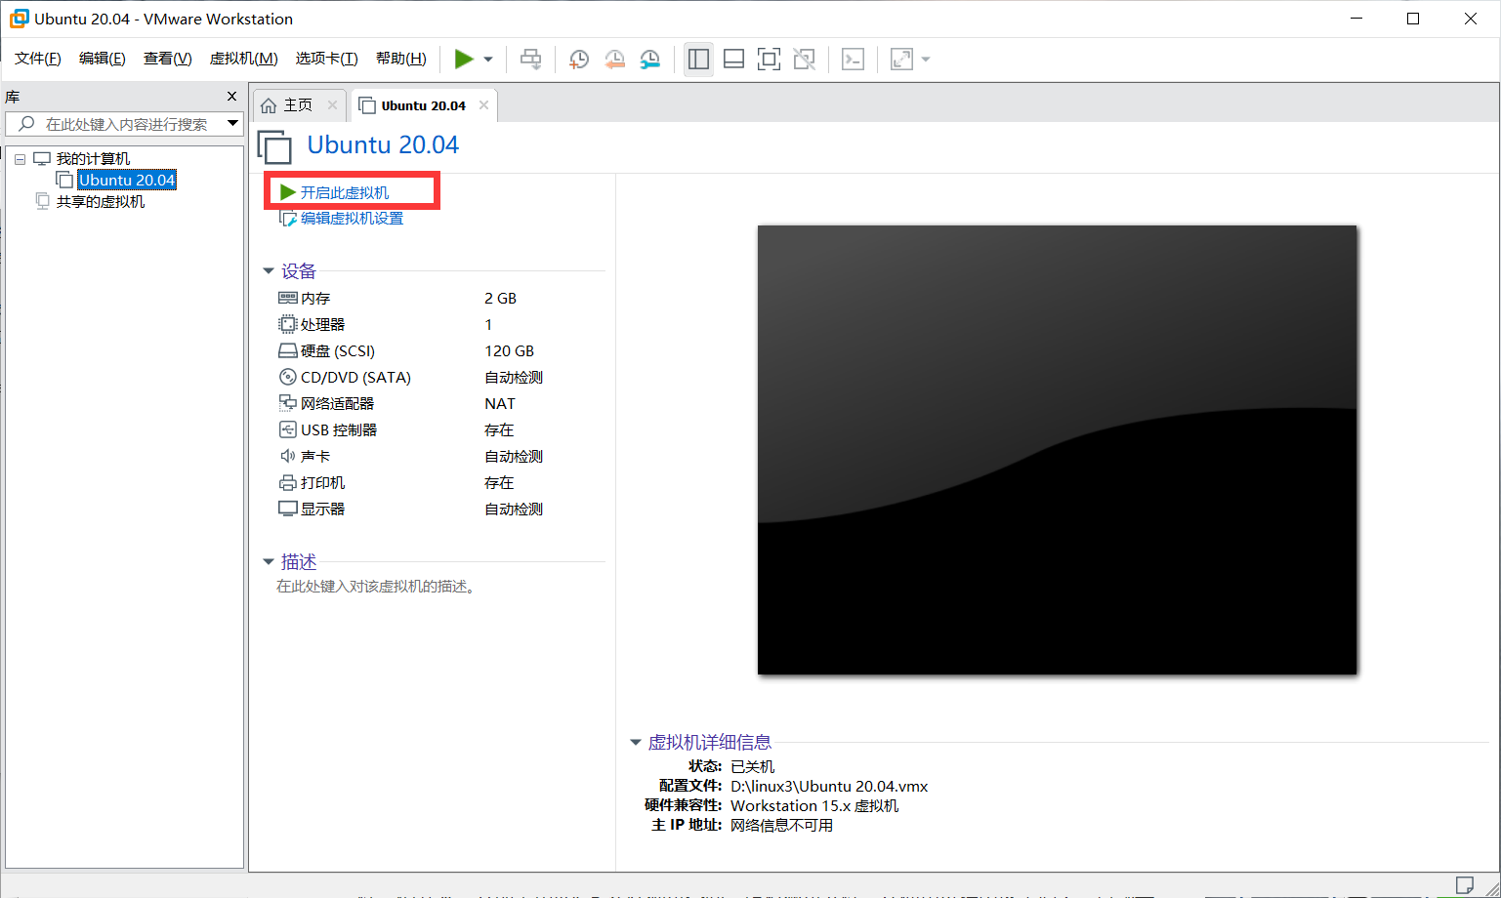Click the 内存 memory device icon
Viewport: 1501px width, 898px height.
coord(287,298)
